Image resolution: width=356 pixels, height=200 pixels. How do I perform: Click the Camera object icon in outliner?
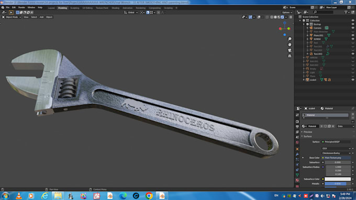[311, 28]
